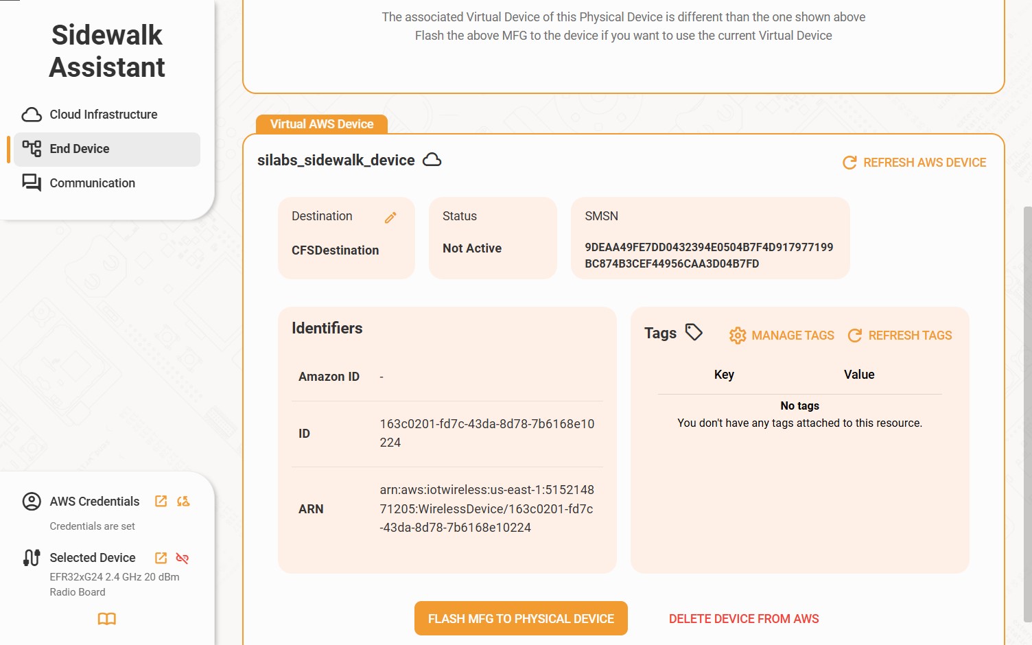
Task: Click the AWS Credentials reset icon
Action: [183, 501]
